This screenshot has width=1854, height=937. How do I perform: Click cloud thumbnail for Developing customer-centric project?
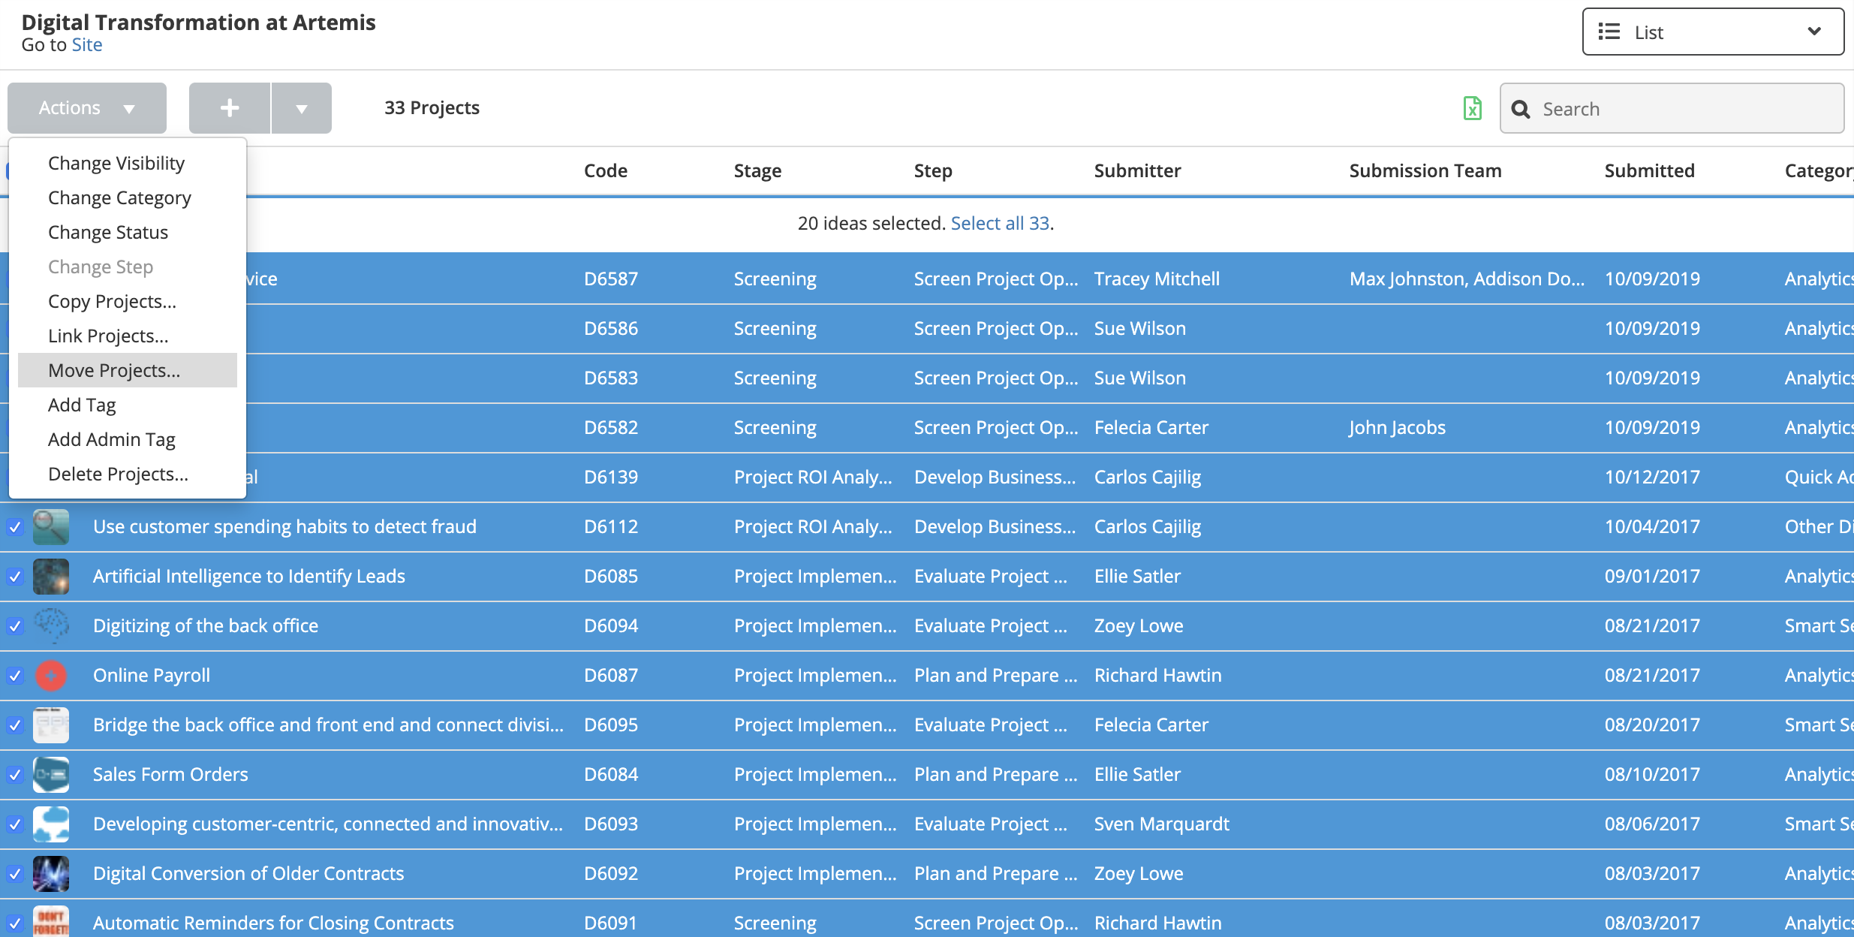click(x=51, y=824)
